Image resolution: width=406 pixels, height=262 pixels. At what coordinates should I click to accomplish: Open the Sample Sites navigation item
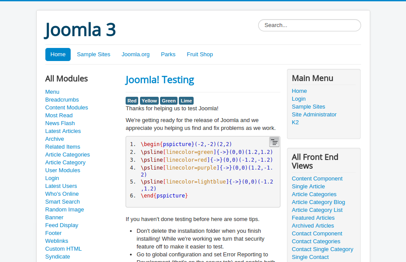(93, 54)
